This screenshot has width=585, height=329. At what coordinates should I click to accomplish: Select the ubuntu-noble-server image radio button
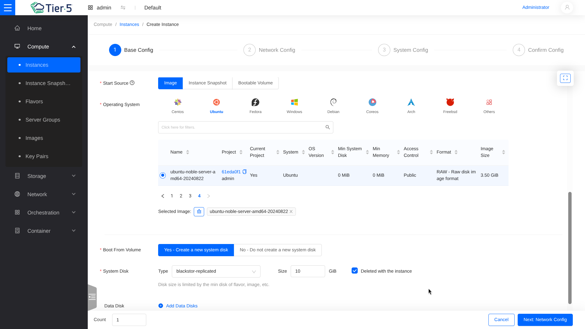163,175
